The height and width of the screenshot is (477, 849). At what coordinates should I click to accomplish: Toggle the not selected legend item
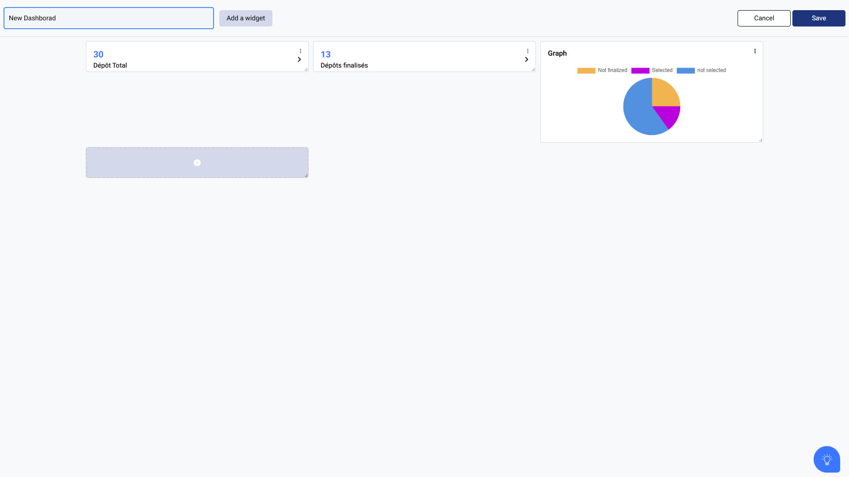pos(701,71)
